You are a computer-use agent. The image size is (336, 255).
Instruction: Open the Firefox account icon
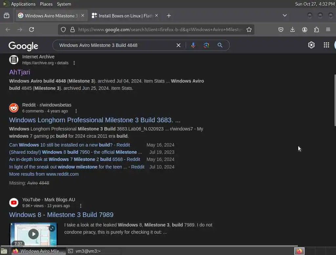click(x=304, y=29)
